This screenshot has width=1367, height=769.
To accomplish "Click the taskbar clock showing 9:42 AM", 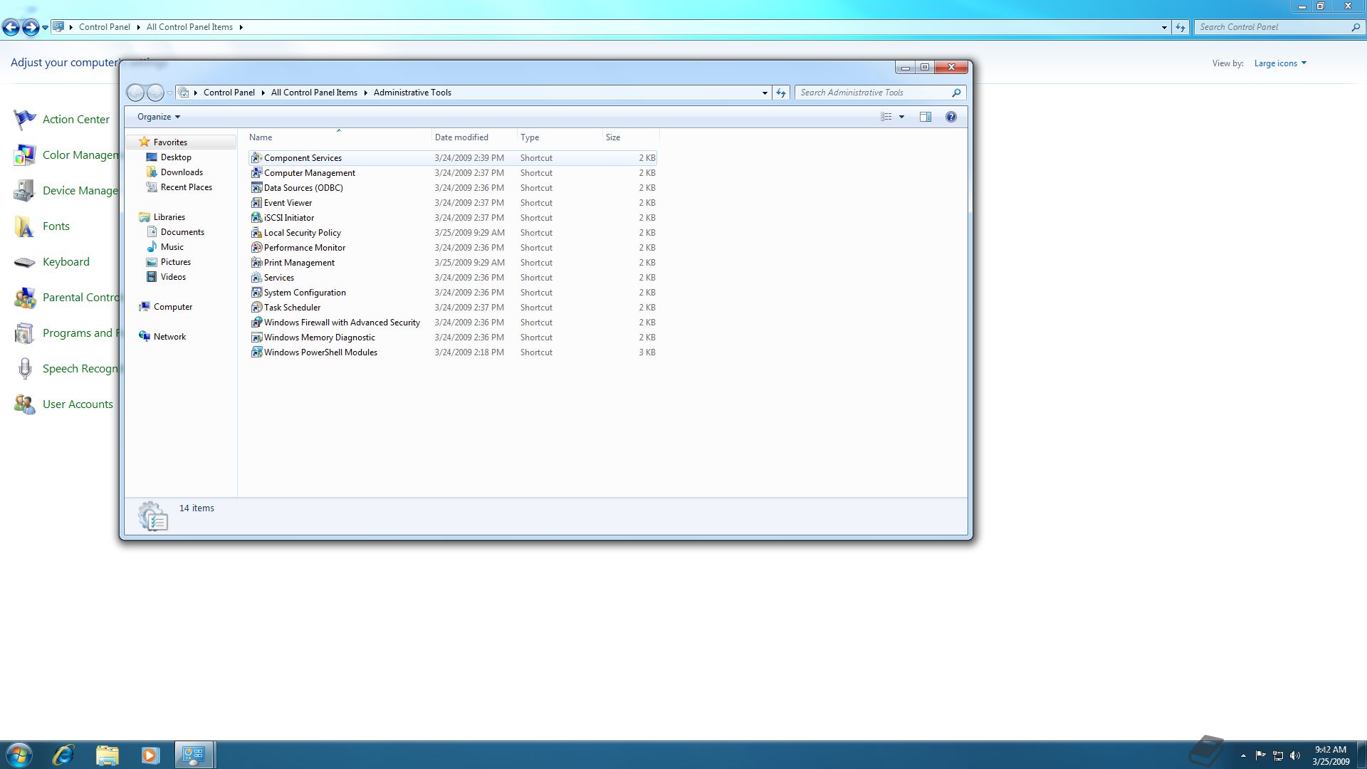I will (x=1331, y=755).
